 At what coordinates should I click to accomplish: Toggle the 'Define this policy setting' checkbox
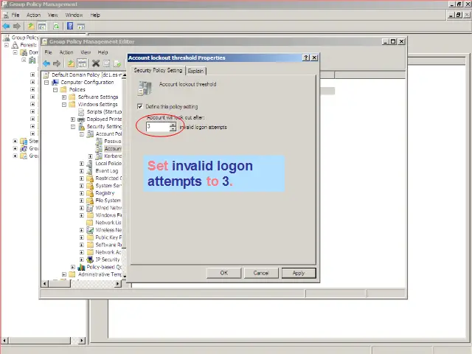[x=141, y=106]
